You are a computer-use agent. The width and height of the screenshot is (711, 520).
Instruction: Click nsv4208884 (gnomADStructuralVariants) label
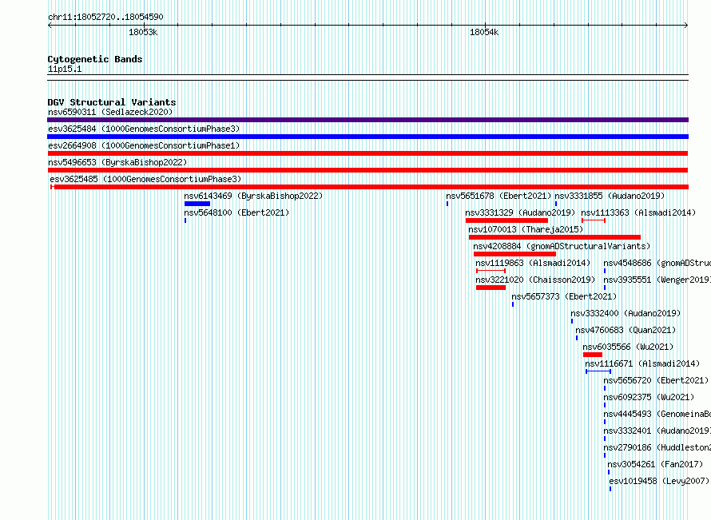click(562, 246)
